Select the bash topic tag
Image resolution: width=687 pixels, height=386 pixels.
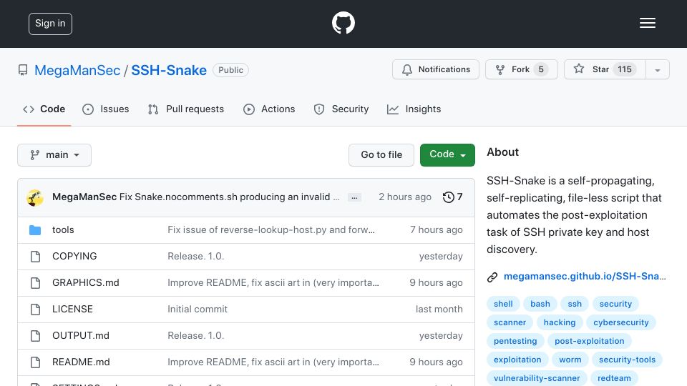[x=540, y=304]
